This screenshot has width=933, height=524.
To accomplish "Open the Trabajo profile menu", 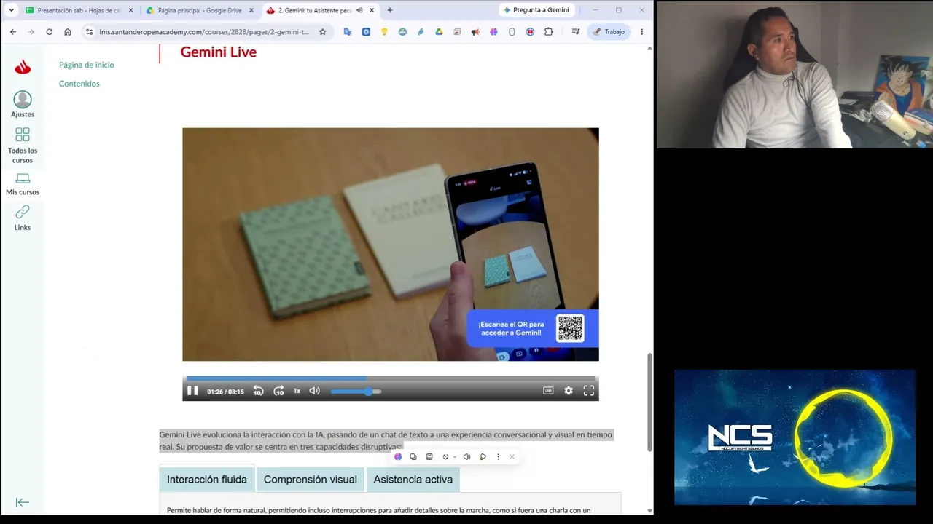I will click(x=609, y=32).
